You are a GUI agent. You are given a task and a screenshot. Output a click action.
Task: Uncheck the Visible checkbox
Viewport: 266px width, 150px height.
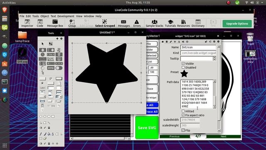183,63
